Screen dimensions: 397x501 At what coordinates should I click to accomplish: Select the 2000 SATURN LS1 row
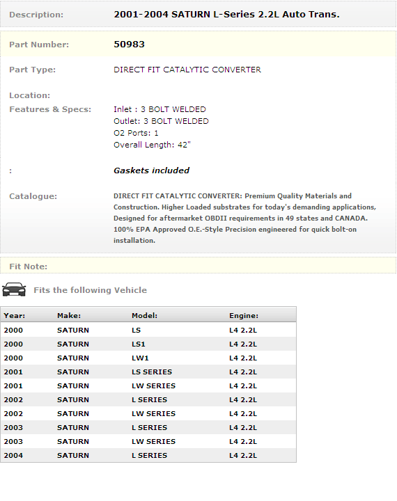[148, 344]
